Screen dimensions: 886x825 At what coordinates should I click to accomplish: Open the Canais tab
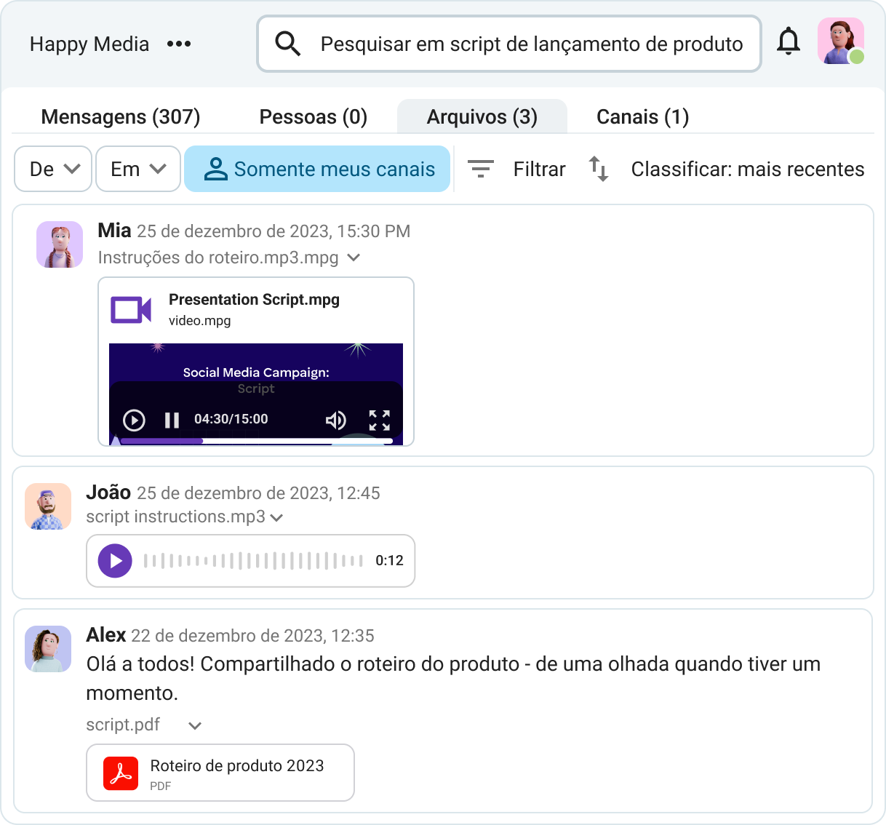642,116
